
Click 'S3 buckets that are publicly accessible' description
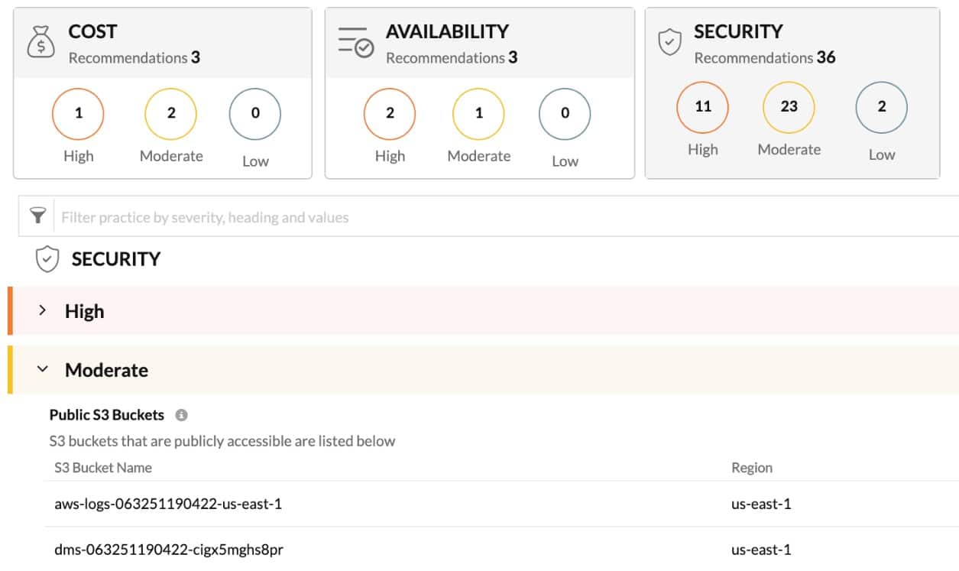(x=222, y=441)
